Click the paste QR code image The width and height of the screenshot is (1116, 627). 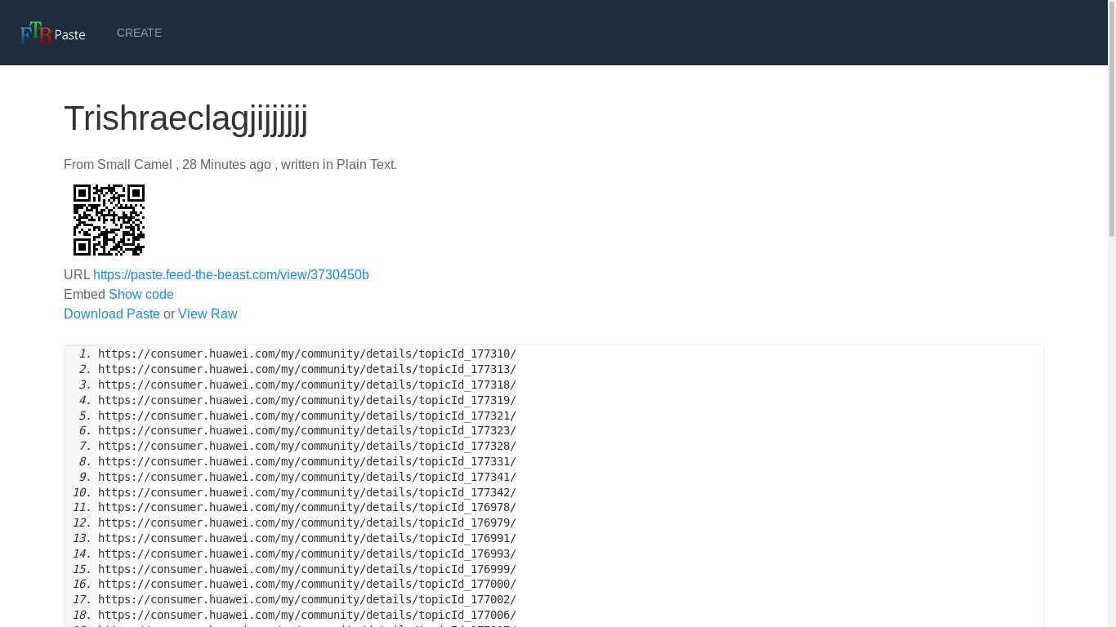[x=109, y=220]
